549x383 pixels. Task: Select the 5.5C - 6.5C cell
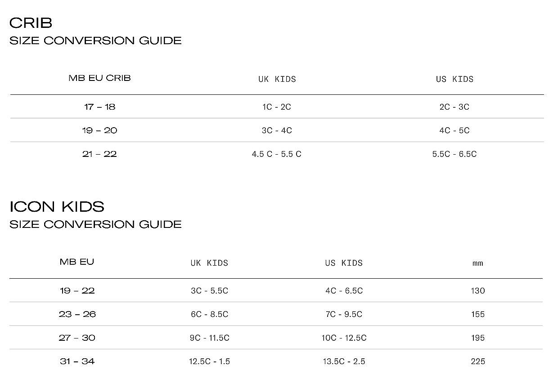(454, 154)
